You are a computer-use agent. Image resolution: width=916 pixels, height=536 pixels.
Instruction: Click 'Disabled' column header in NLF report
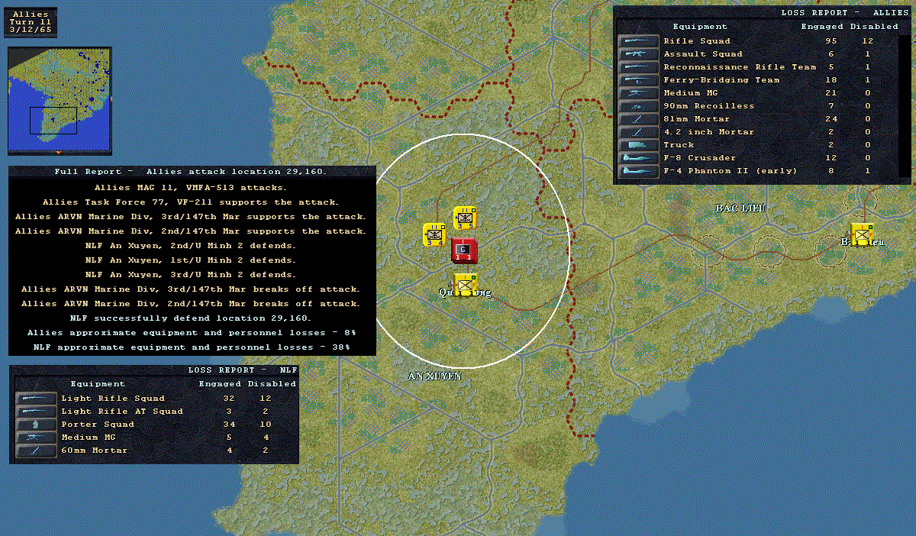(272, 384)
